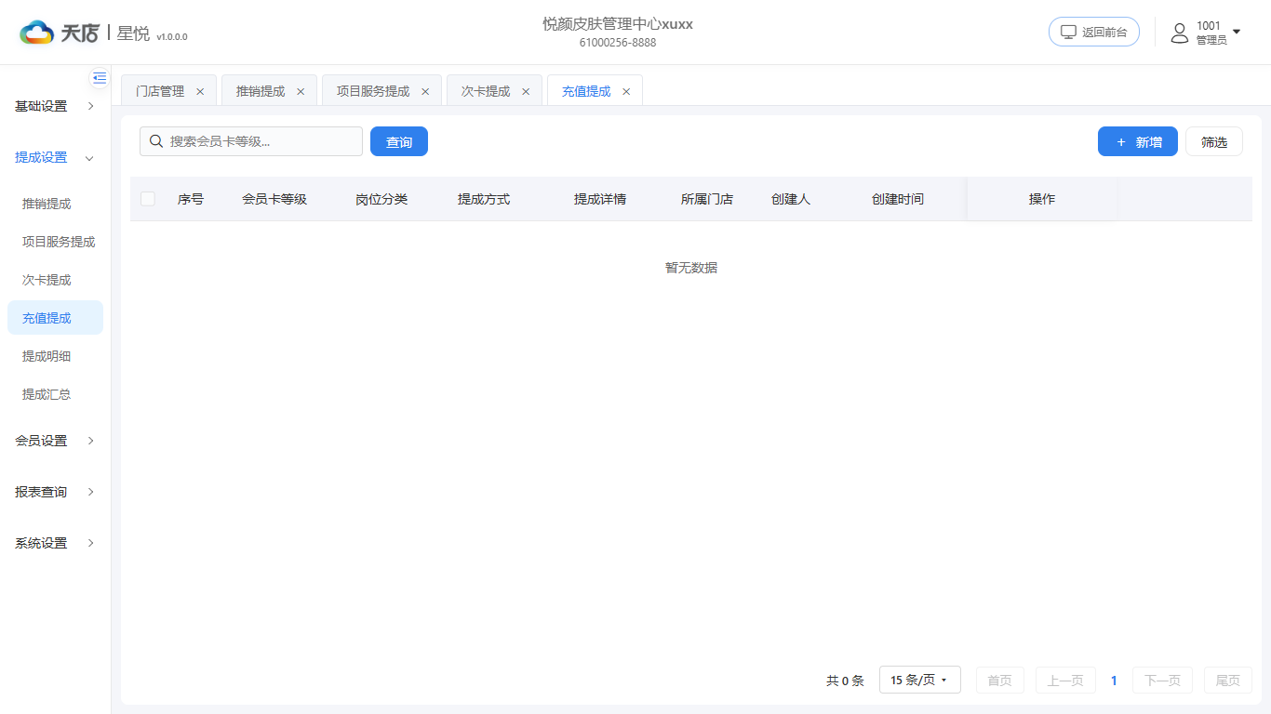Expand the 报表查询 menu
Viewport: 1271px width, 714px height.
coord(55,492)
